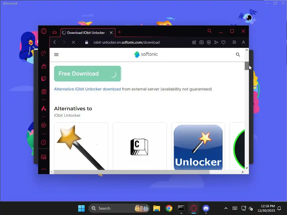Open the Player icon in sidebar
Screen dimensions: 287x215
[43, 125]
